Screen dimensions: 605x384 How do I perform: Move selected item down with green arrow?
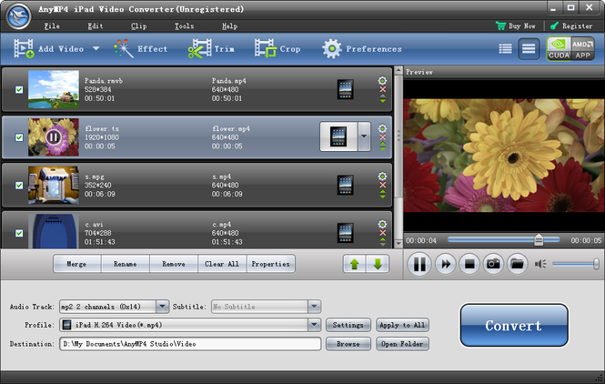(378, 264)
